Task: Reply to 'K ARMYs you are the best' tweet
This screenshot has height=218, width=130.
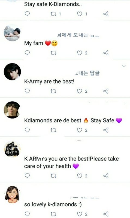Action: [27, 176]
